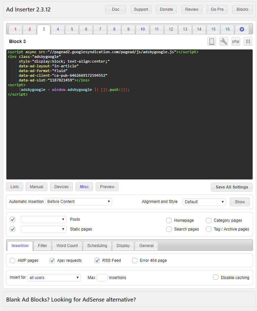Open the Lists settings button
The height and width of the screenshot is (311, 257).
(14, 187)
